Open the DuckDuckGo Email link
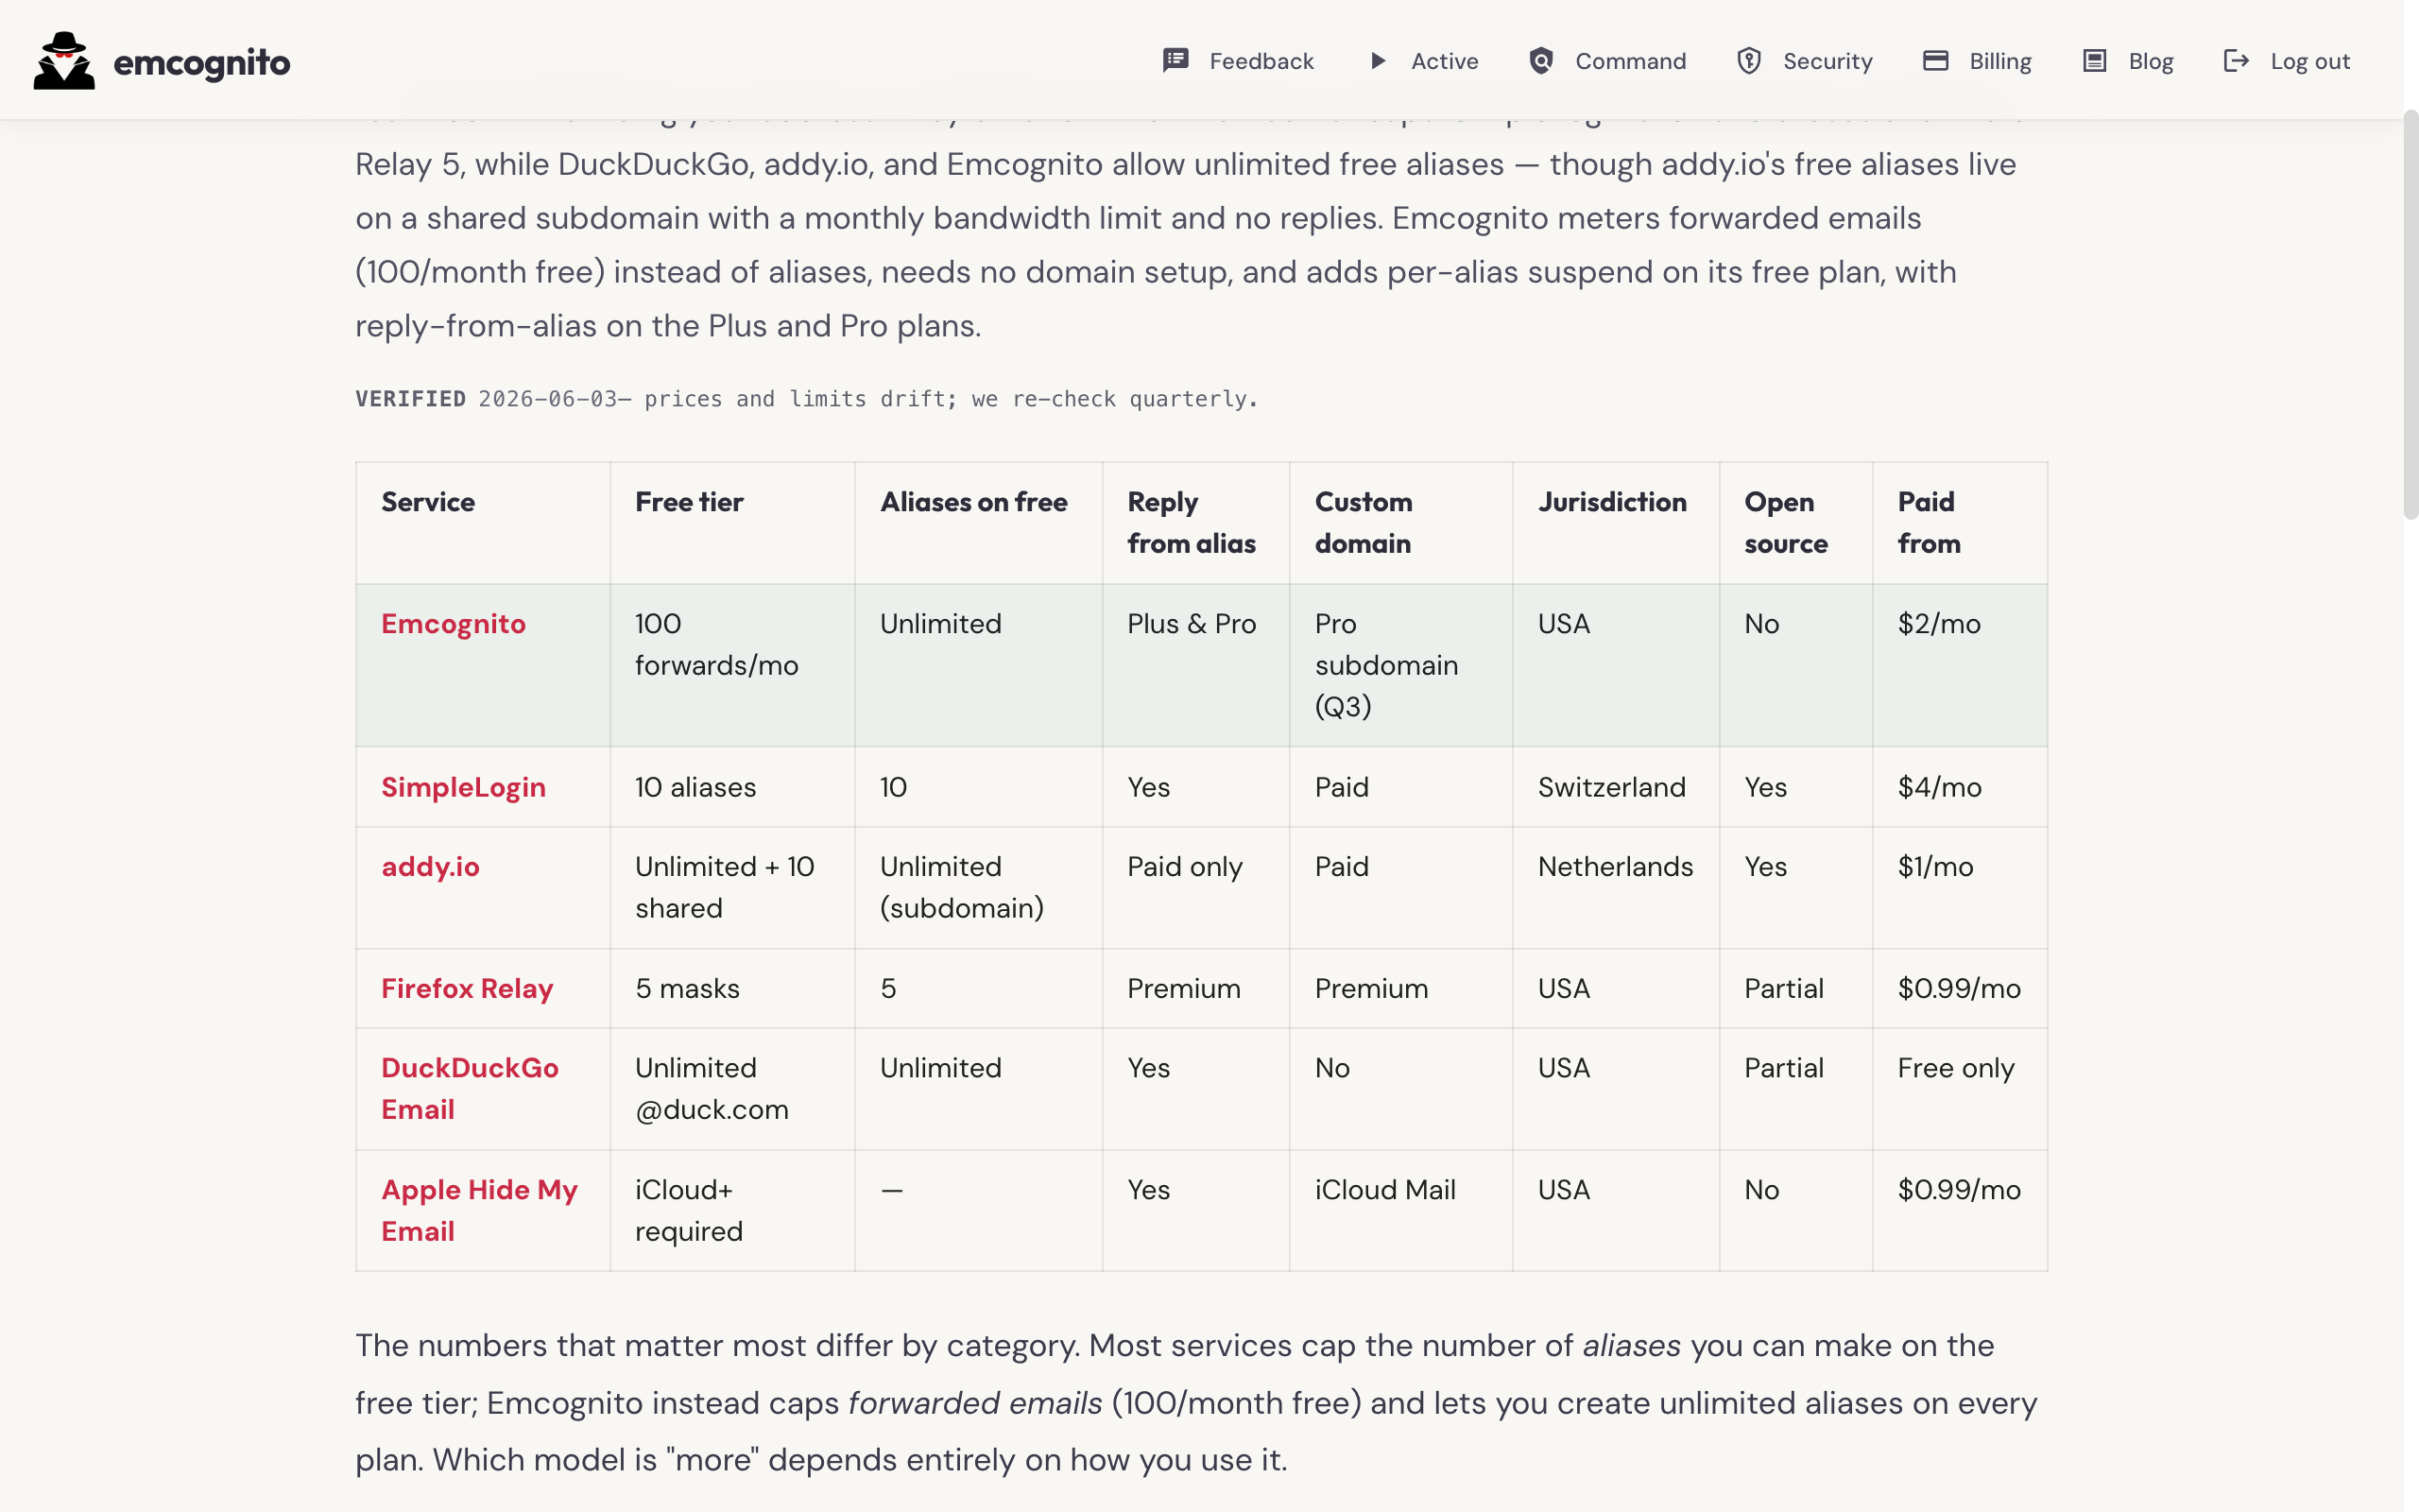This screenshot has height=1512, width=2419. pyautogui.click(x=470, y=1089)
